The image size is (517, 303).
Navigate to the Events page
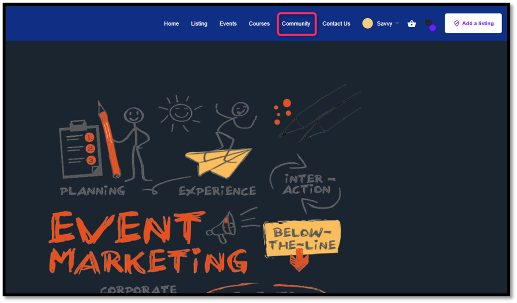(x=228, y=24)
